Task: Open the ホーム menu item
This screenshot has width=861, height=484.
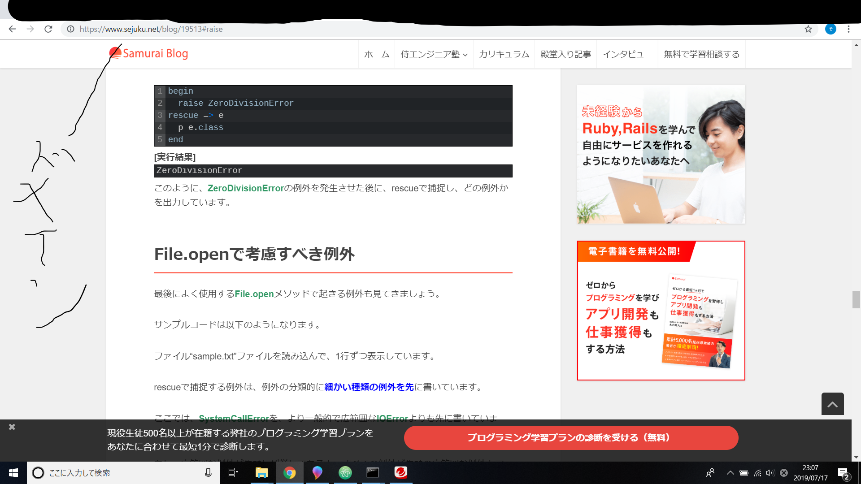Action: [377, 54]
